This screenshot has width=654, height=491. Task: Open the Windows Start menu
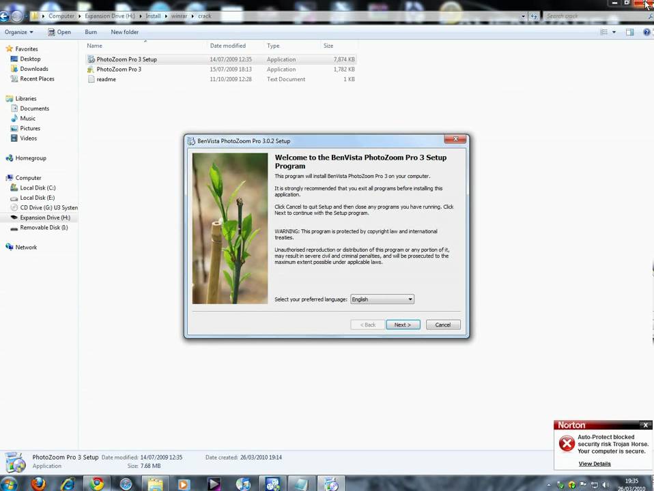click(x=8, y=483)
